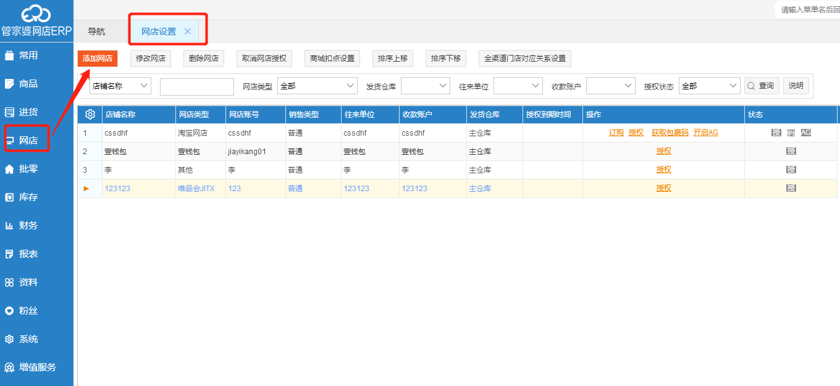Click the 说明 button
840x386 pixels.
click(796, 86)
